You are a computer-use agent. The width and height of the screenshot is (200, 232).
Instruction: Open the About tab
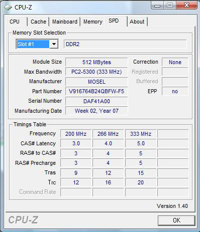coord(137,22)
